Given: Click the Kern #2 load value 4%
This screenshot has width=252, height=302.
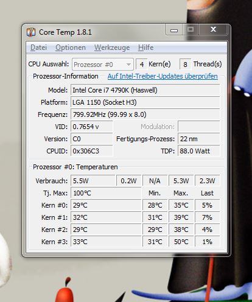Looking at the screenshot, I should click(x=208, y=230).
